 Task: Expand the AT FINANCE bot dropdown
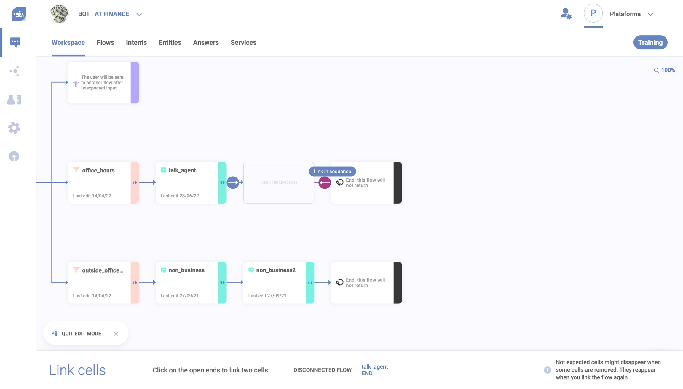click(139, 14)
